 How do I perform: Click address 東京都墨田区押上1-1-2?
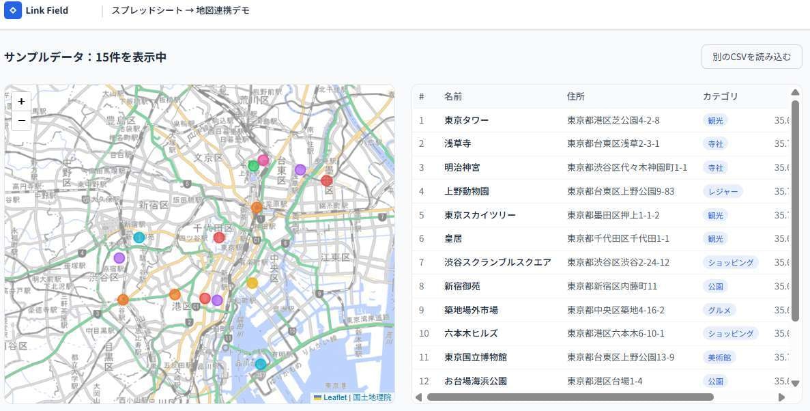point(613,215)
